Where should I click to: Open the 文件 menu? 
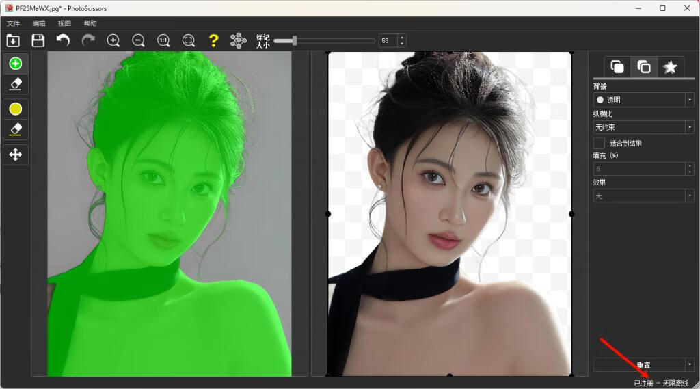(14, 23)
